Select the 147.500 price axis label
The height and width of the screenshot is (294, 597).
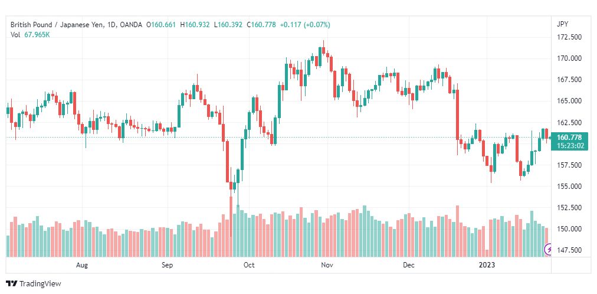pyautogui.click(x=569, y=250)
